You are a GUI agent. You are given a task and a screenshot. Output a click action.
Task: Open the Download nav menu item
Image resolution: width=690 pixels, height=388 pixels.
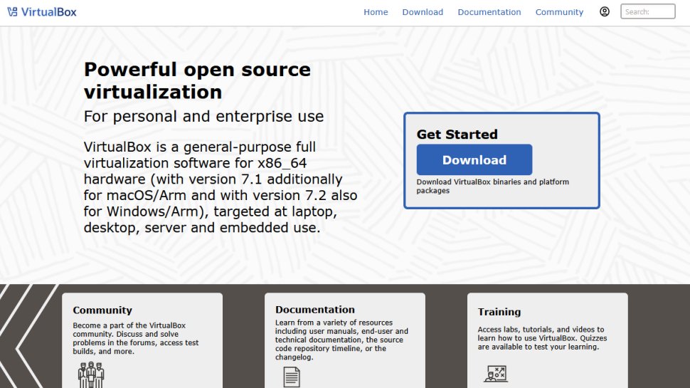coord(423,12)
